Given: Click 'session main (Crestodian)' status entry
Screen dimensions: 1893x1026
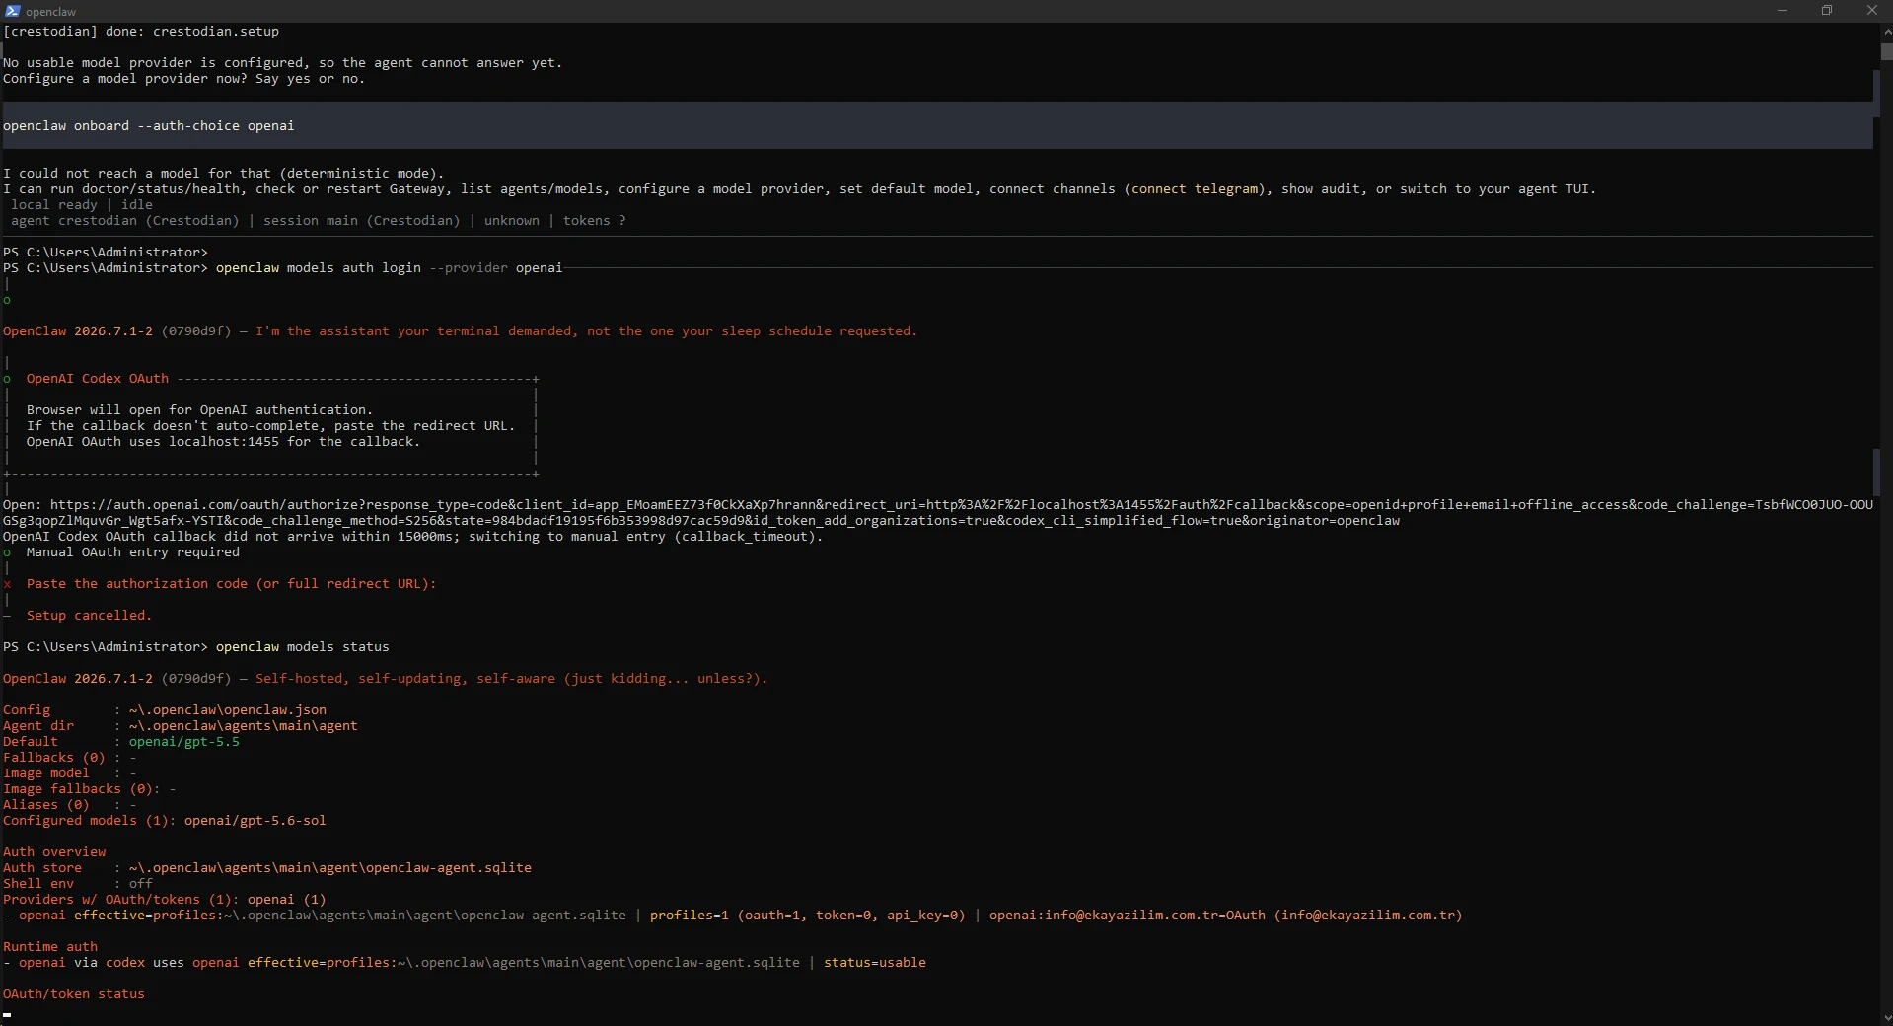Looking at the screenshot, I should click(362, 221).
